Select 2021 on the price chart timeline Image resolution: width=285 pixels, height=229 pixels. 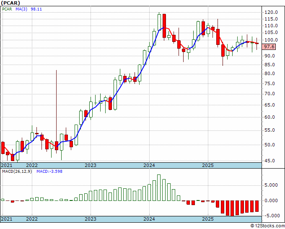(7, 165)
